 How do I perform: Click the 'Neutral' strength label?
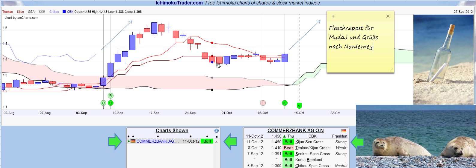point(341,166)
